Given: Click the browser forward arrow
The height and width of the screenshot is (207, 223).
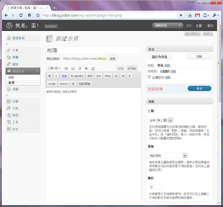Looking at the screenshot, I should point(13,15).
